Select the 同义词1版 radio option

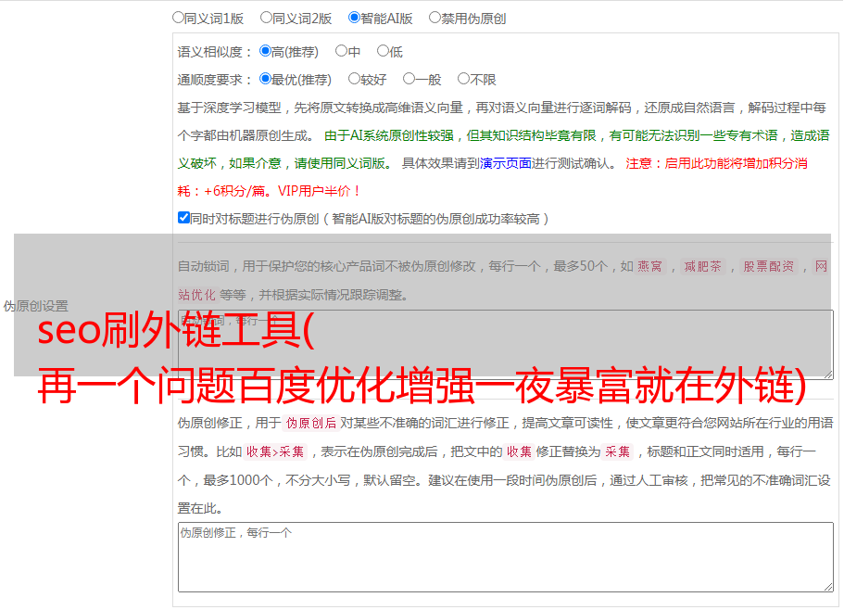[178, 18]
